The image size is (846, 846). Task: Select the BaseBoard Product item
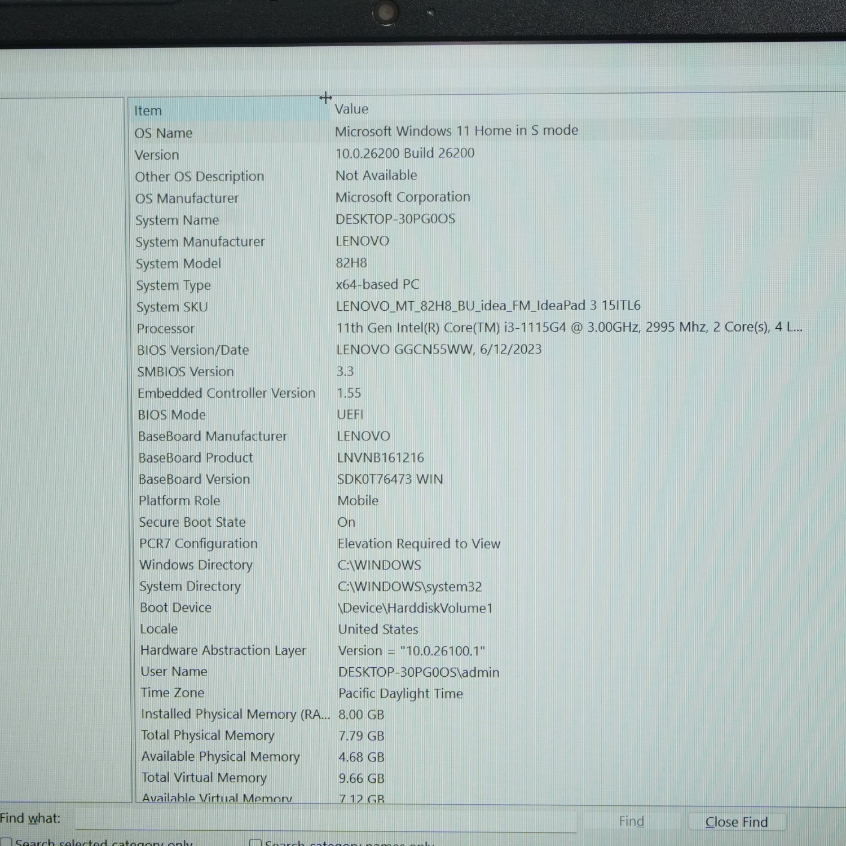click(x=196, y=457)
